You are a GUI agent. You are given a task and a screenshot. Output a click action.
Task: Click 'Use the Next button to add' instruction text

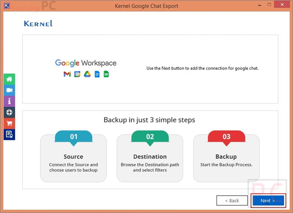coord(202,68)
